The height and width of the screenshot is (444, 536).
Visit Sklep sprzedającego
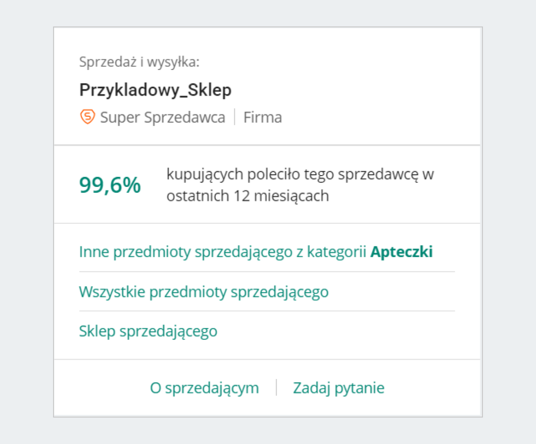coord(148,331)
